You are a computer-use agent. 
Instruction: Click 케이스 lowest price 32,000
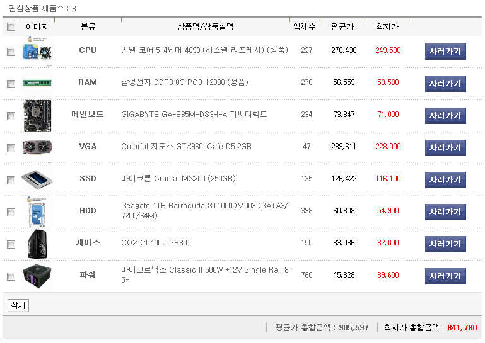tap(388, 243)
